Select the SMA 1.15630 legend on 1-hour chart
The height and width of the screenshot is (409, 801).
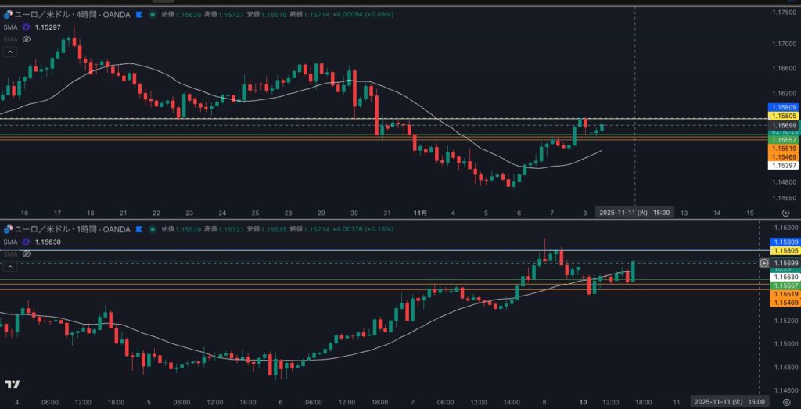[36, 242]
